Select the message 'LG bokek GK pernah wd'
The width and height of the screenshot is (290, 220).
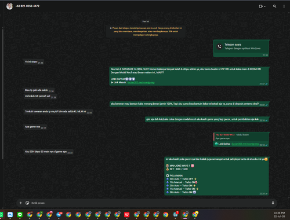pyautogui.click(x=40, y=96)
